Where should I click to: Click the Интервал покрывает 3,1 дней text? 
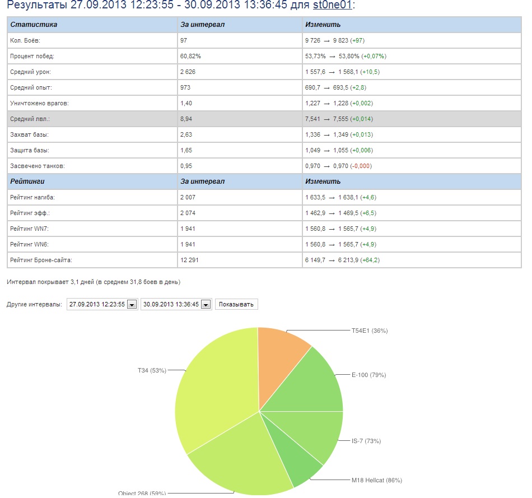94,282
